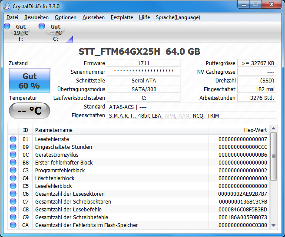Click the Standard field ATA8-ACS
The width and height of the screenshot is (285, 237).
point(192,107)
